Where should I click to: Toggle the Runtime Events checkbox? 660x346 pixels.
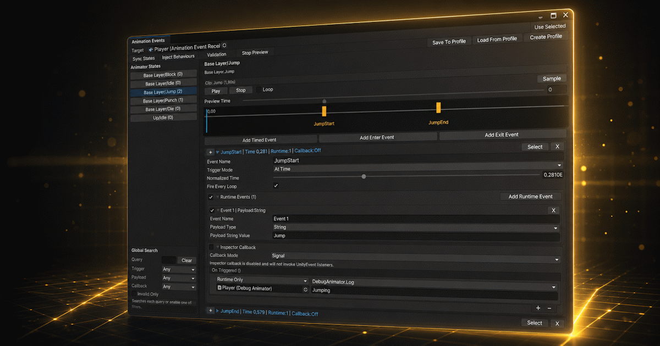pyautogui.click(x=211, y=197)
